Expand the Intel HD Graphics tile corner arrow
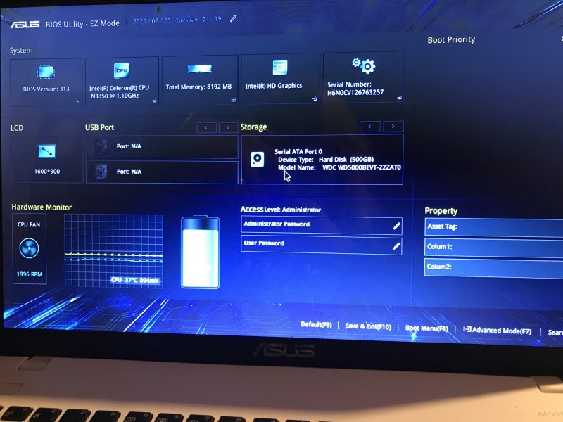 point(315,98)
